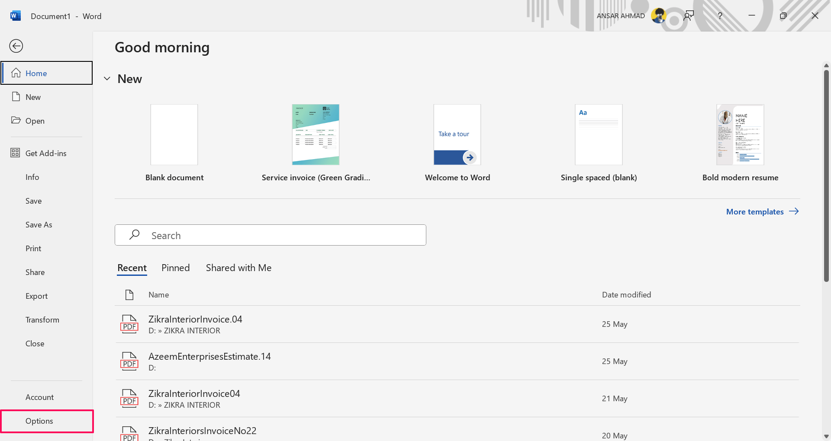Click the Welcome to Word label

point(457,177)
